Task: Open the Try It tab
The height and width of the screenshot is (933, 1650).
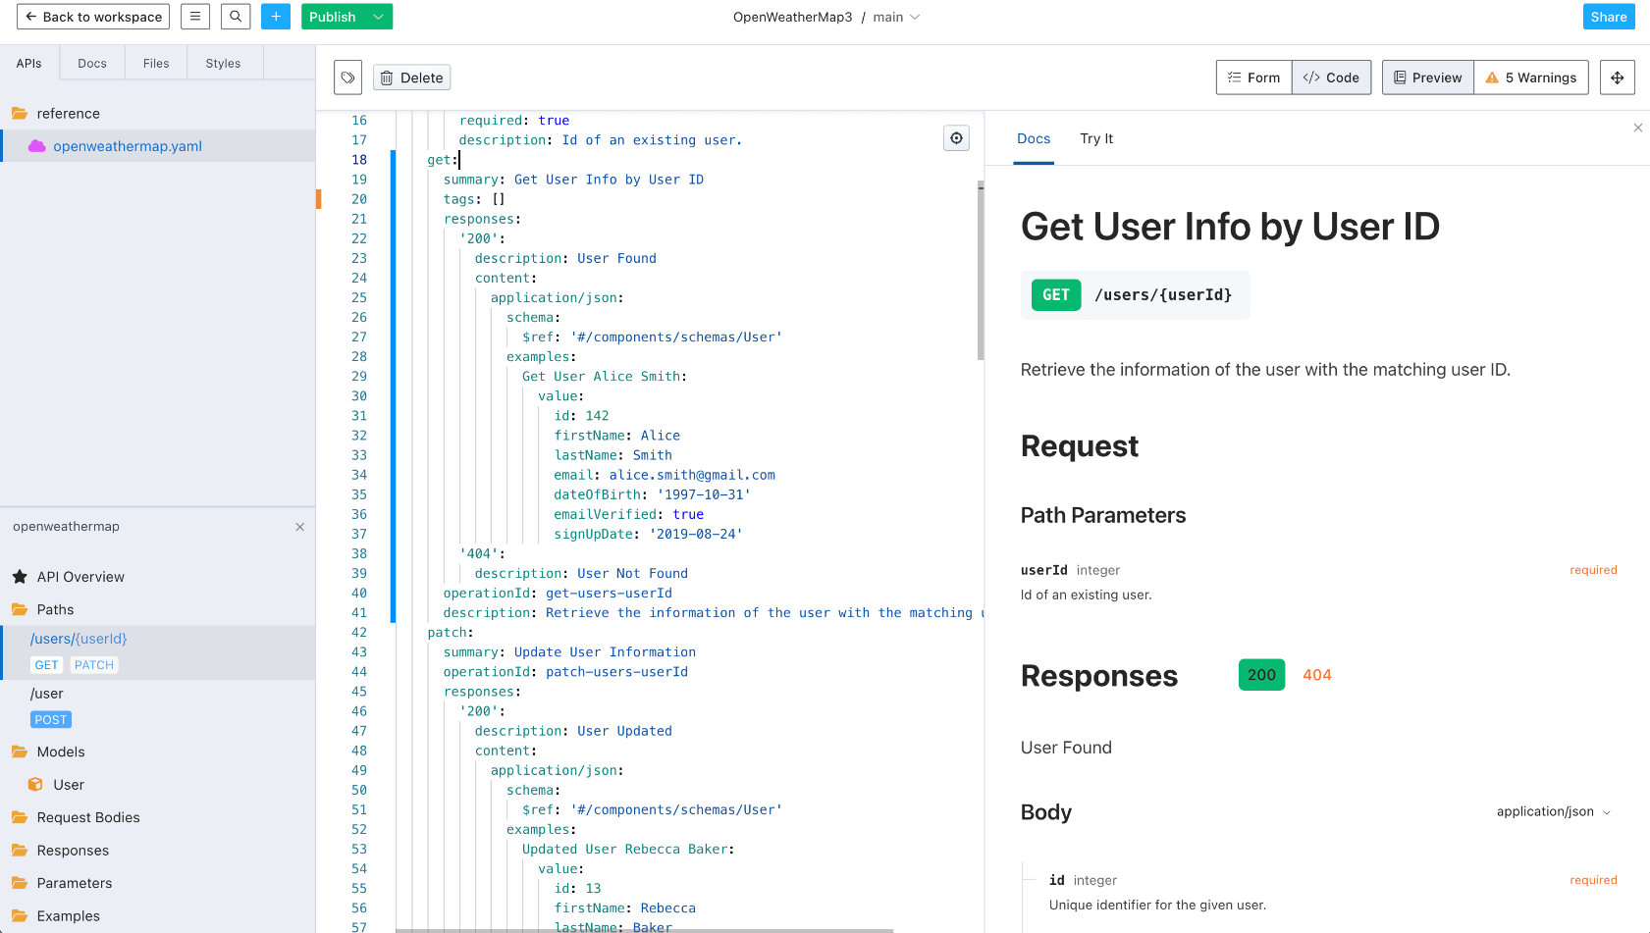Action: (x=1096, y=139)
